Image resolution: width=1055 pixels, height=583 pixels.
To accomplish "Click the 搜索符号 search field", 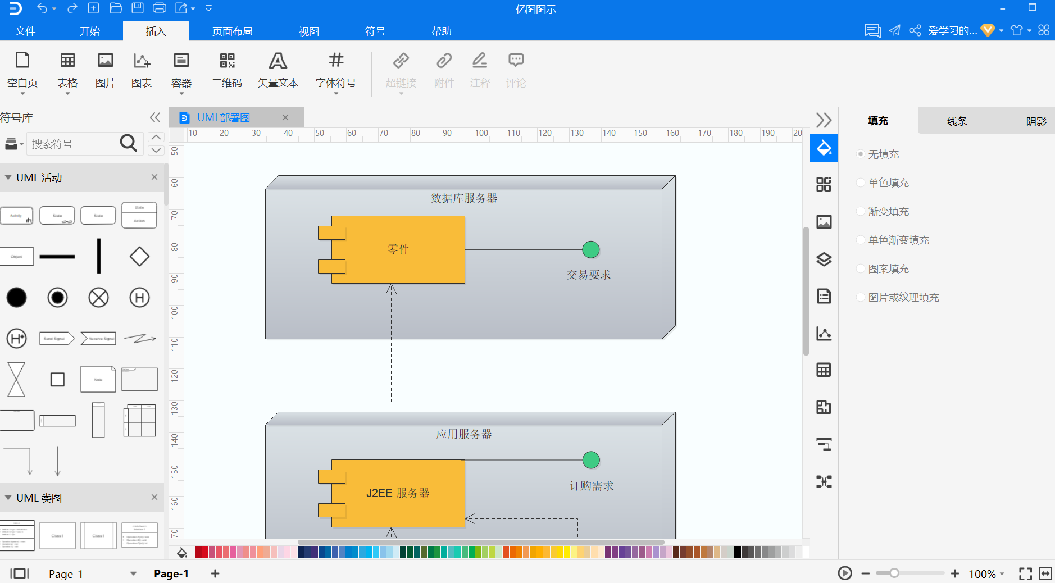I will click(73, 144).
